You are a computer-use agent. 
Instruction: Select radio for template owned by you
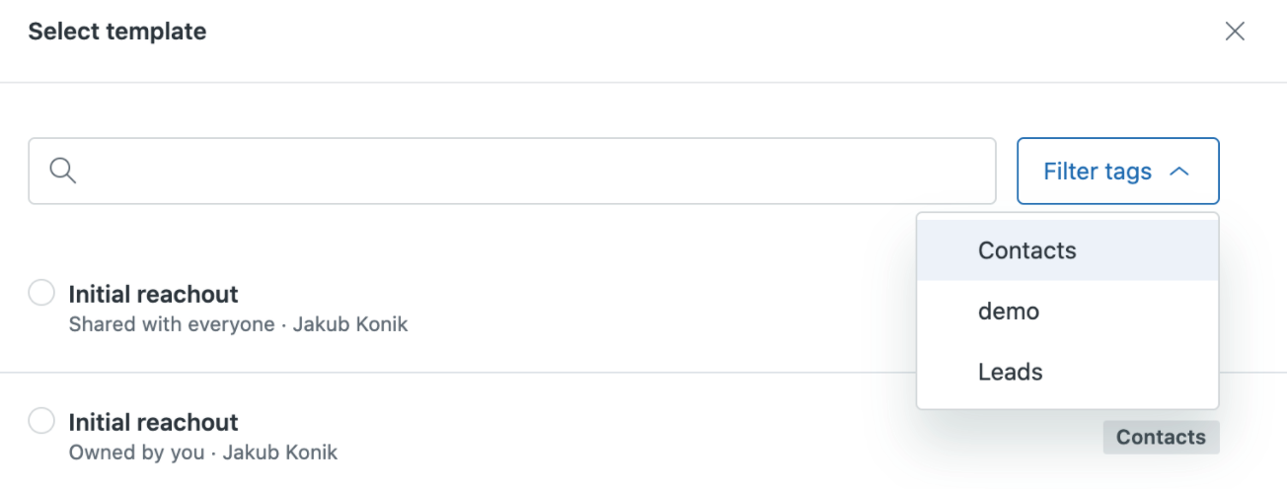point(41,421)
